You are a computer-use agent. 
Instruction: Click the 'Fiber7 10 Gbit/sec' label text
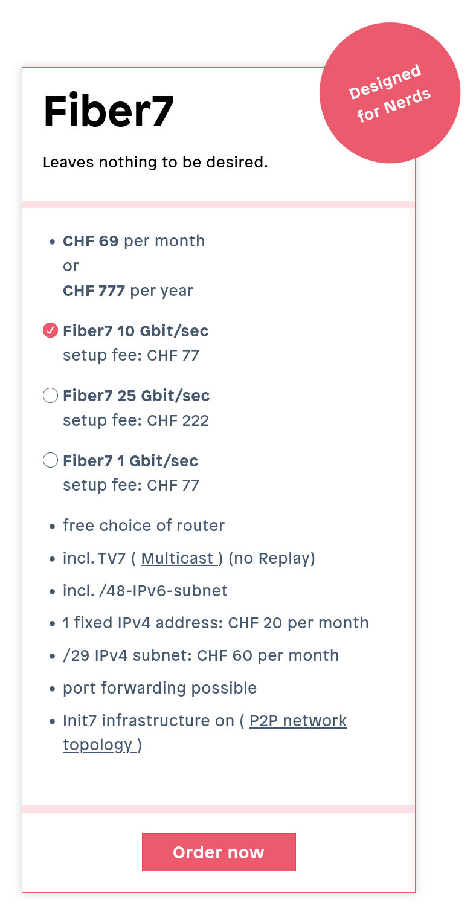[135, 331]
